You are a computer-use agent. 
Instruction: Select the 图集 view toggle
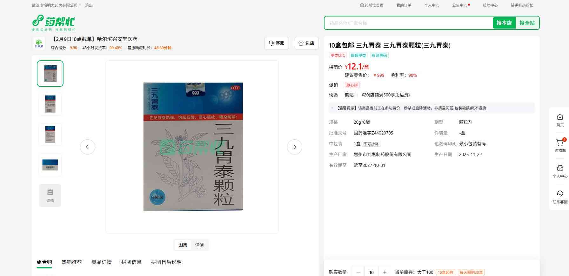pyautogui.click(x=183, y=245)
